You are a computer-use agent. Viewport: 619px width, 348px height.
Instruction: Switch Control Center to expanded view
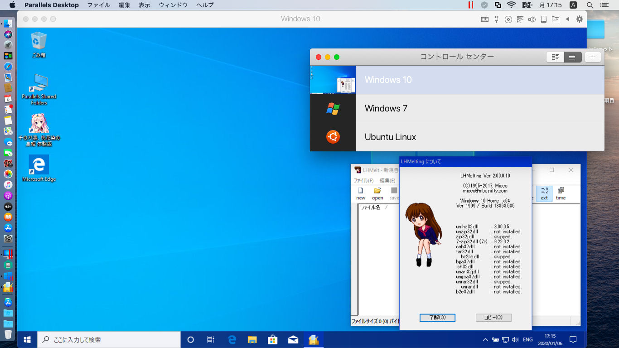(x=555, y=57)
